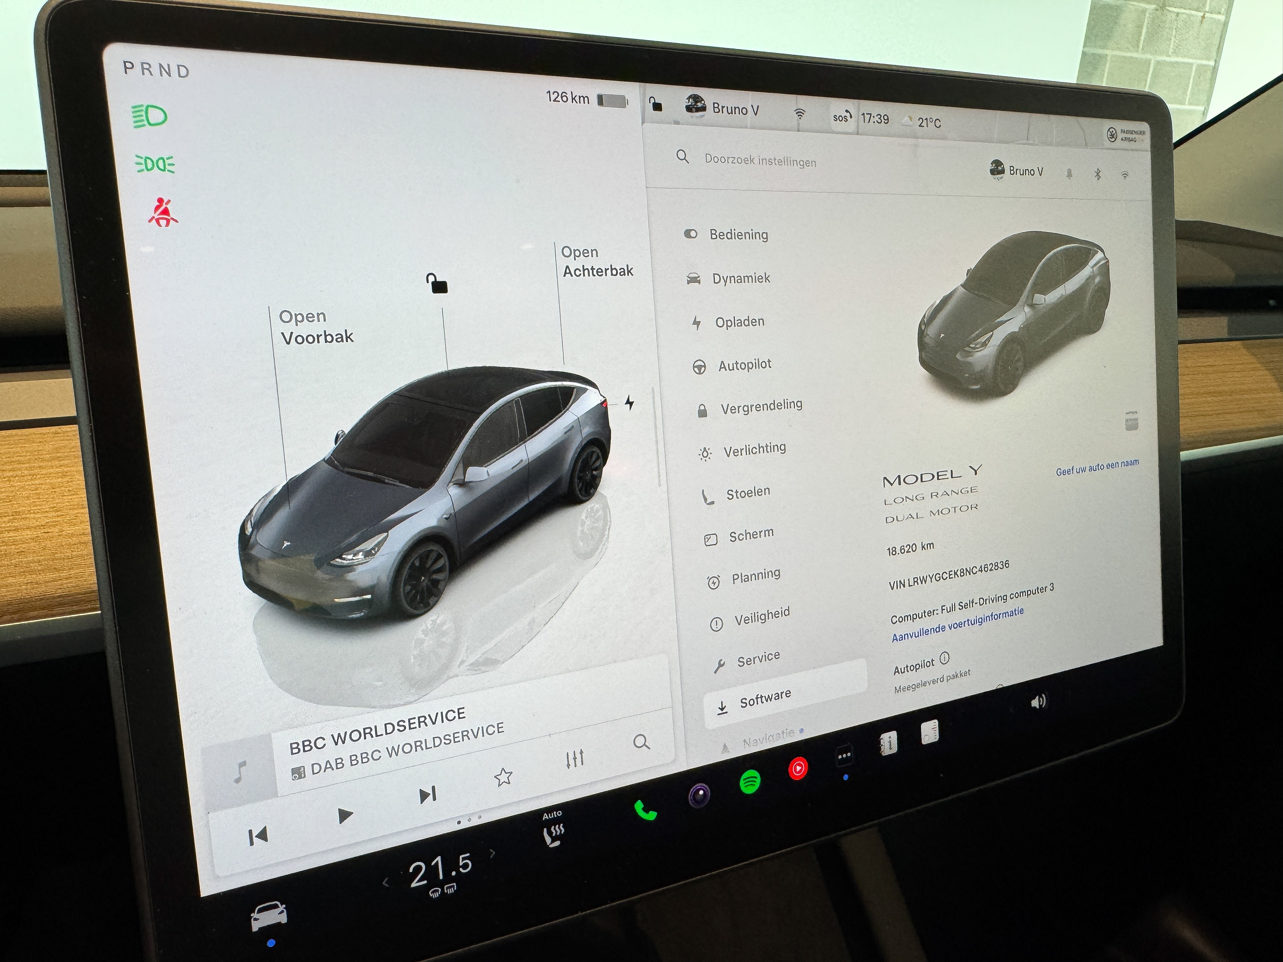Image resolution: width=1283 pixels, height=962 pixels.
Task: Open the Verlichting lights menu
Action: coord(743,450)
